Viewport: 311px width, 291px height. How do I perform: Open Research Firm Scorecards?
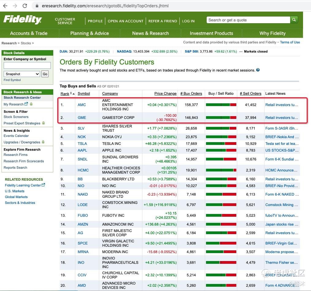[x=24, y=161]
